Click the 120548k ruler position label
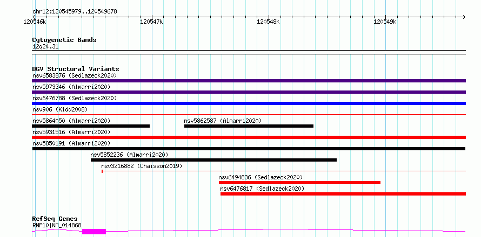Screen dimensions: 481x237 click(x=269, y=22)
